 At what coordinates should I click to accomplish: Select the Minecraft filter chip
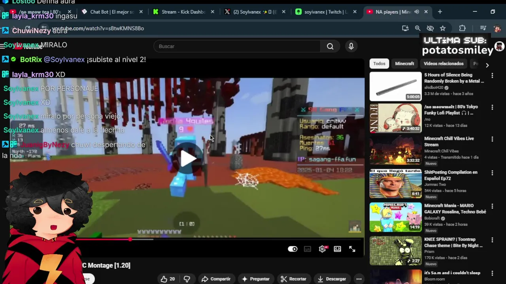(404, 64)
